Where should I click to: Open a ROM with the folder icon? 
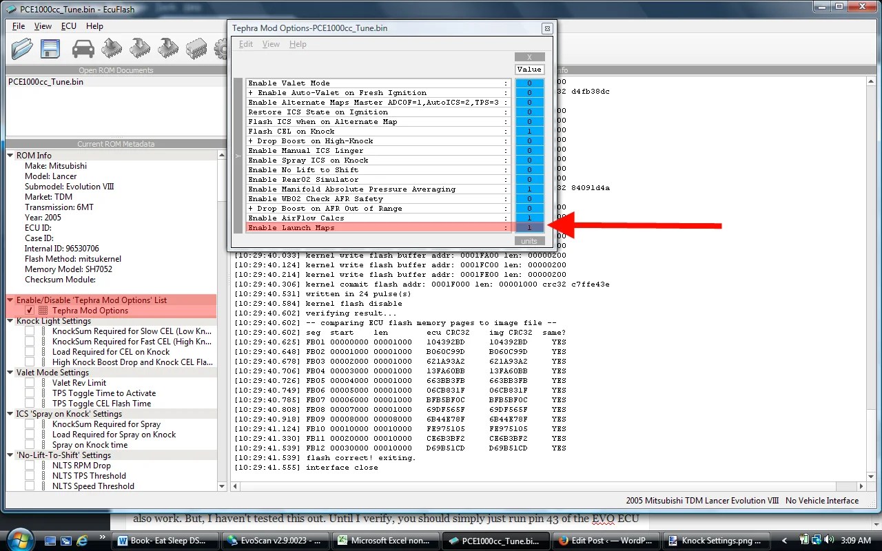[22, 48]
